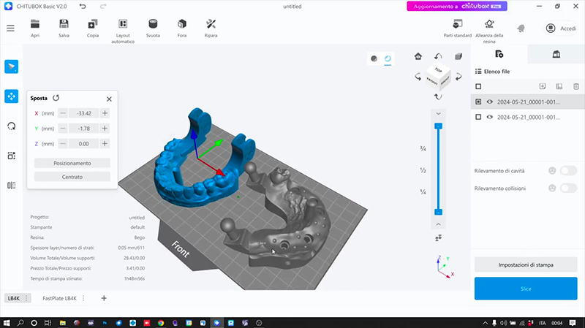The height and width of the screenshot is (328, 585).
Task: Run Layout automatico from the toolbar
Action: [123, 28]
